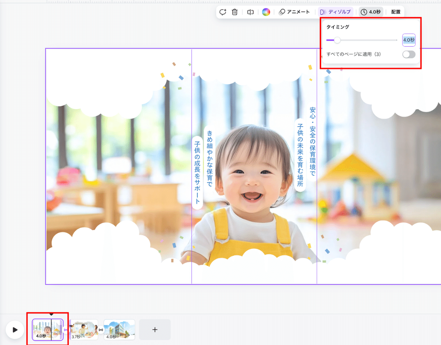Select the 安心・安全の保育環境で vertical text
The image size is (441, 345).
(x=312, y=142)
